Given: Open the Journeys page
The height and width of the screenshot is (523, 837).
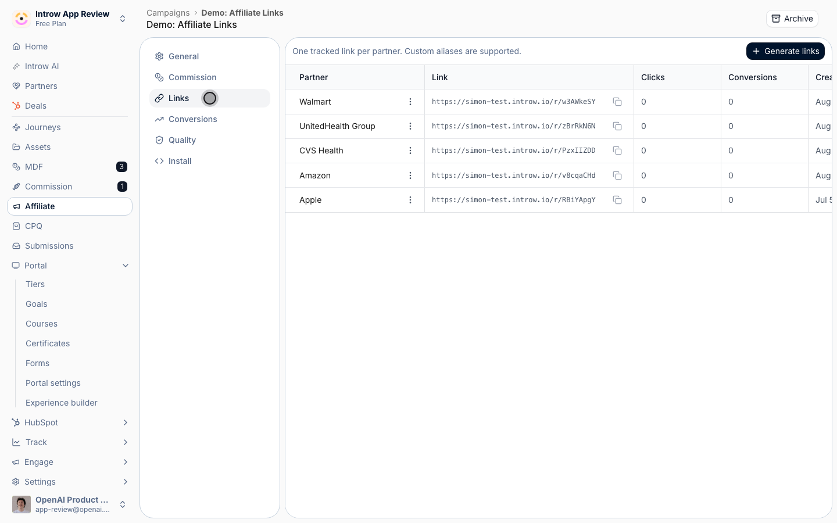Looking at the screenshot, I should point(70,127).
